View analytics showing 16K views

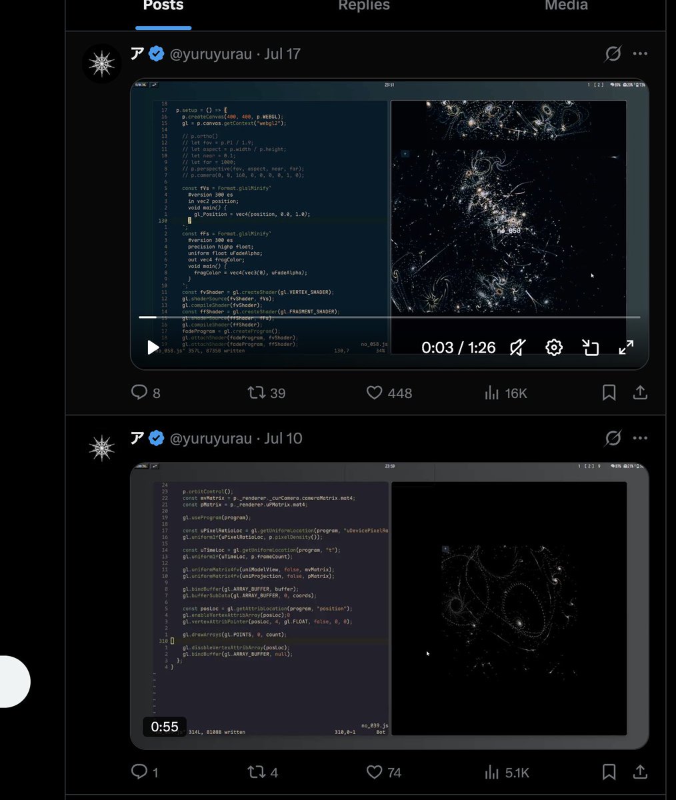coord(506,393)
